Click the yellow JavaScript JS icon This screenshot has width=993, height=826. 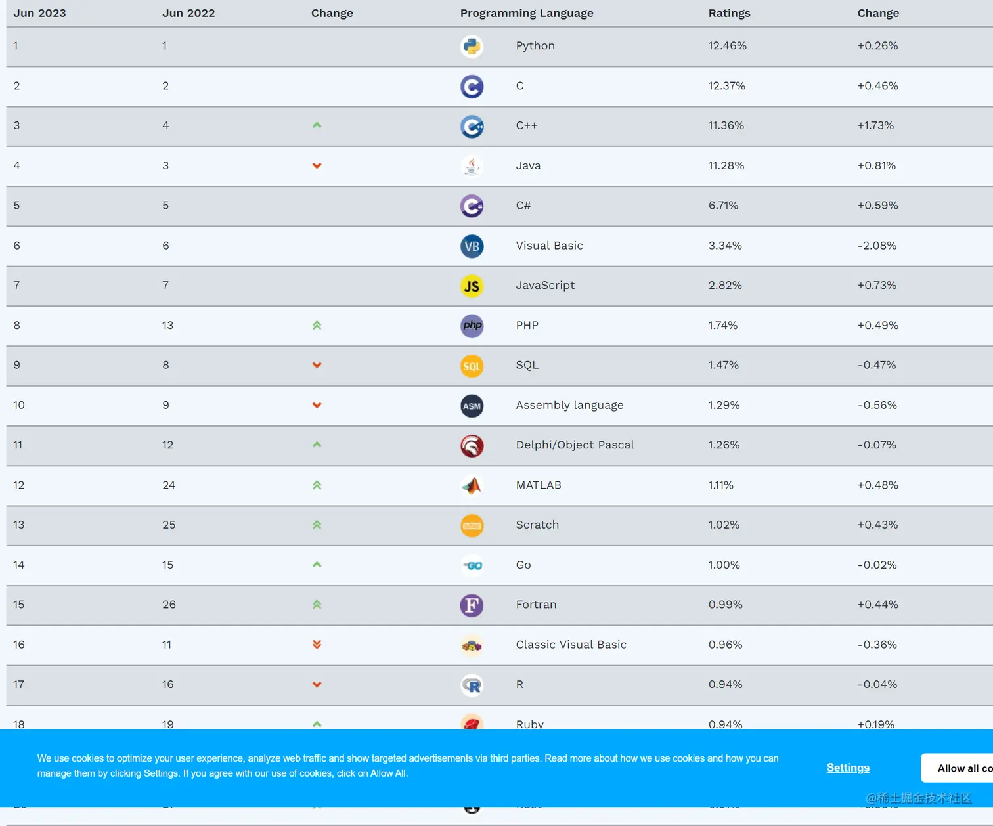(x=472, y=286)
